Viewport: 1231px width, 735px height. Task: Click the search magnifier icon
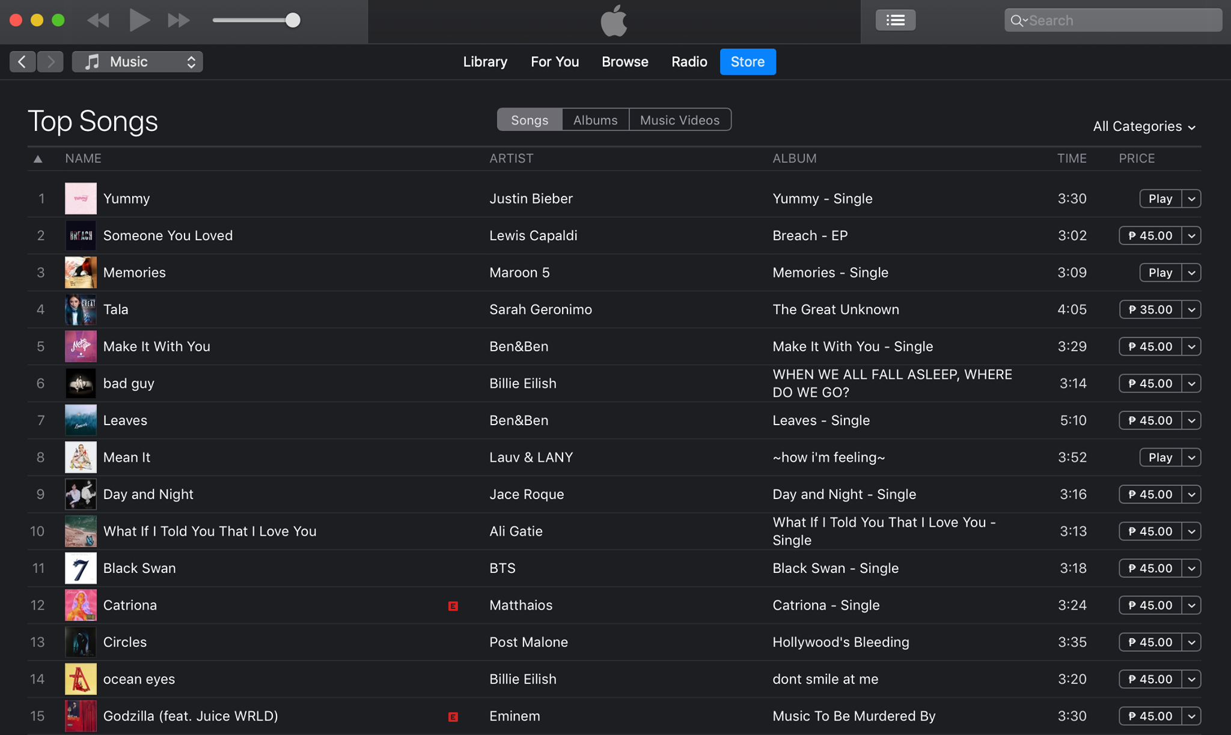click(x=1016, y=20)
